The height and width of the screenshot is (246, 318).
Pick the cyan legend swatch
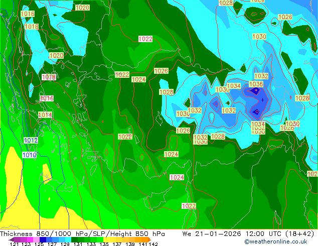click(x=68, y=239)
